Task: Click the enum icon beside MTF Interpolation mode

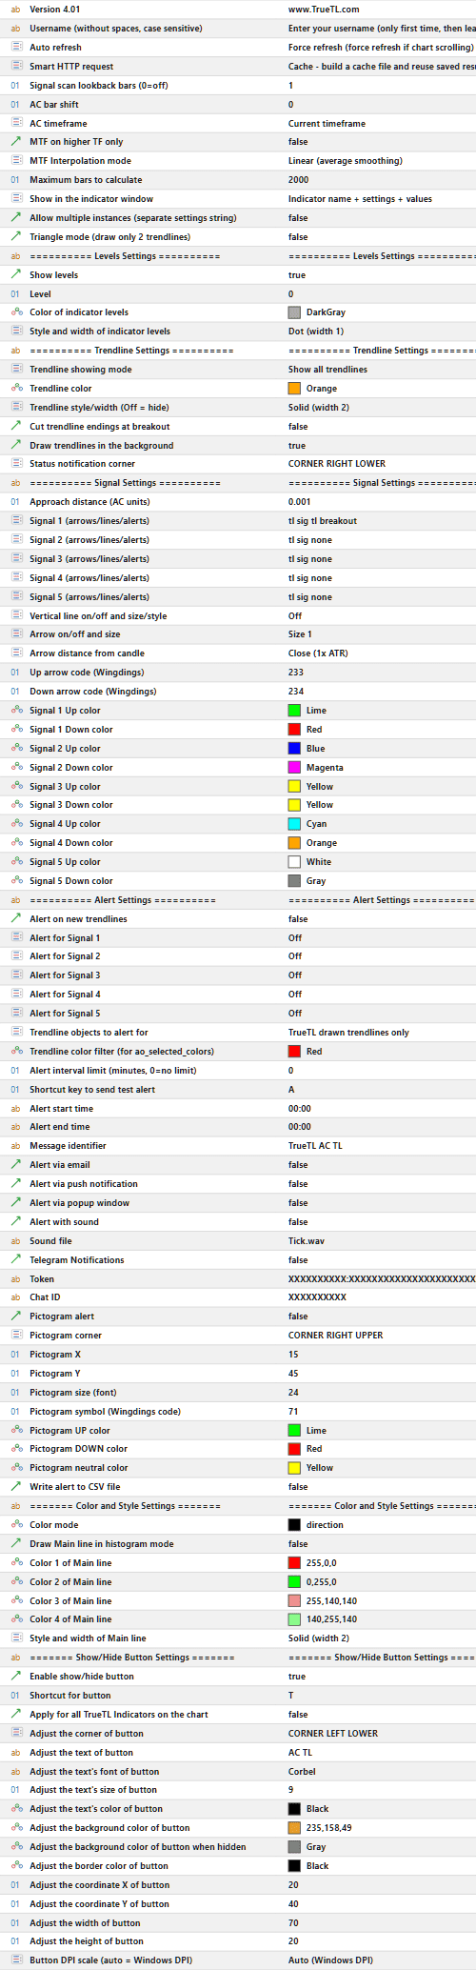Action: tap(15, 161)
